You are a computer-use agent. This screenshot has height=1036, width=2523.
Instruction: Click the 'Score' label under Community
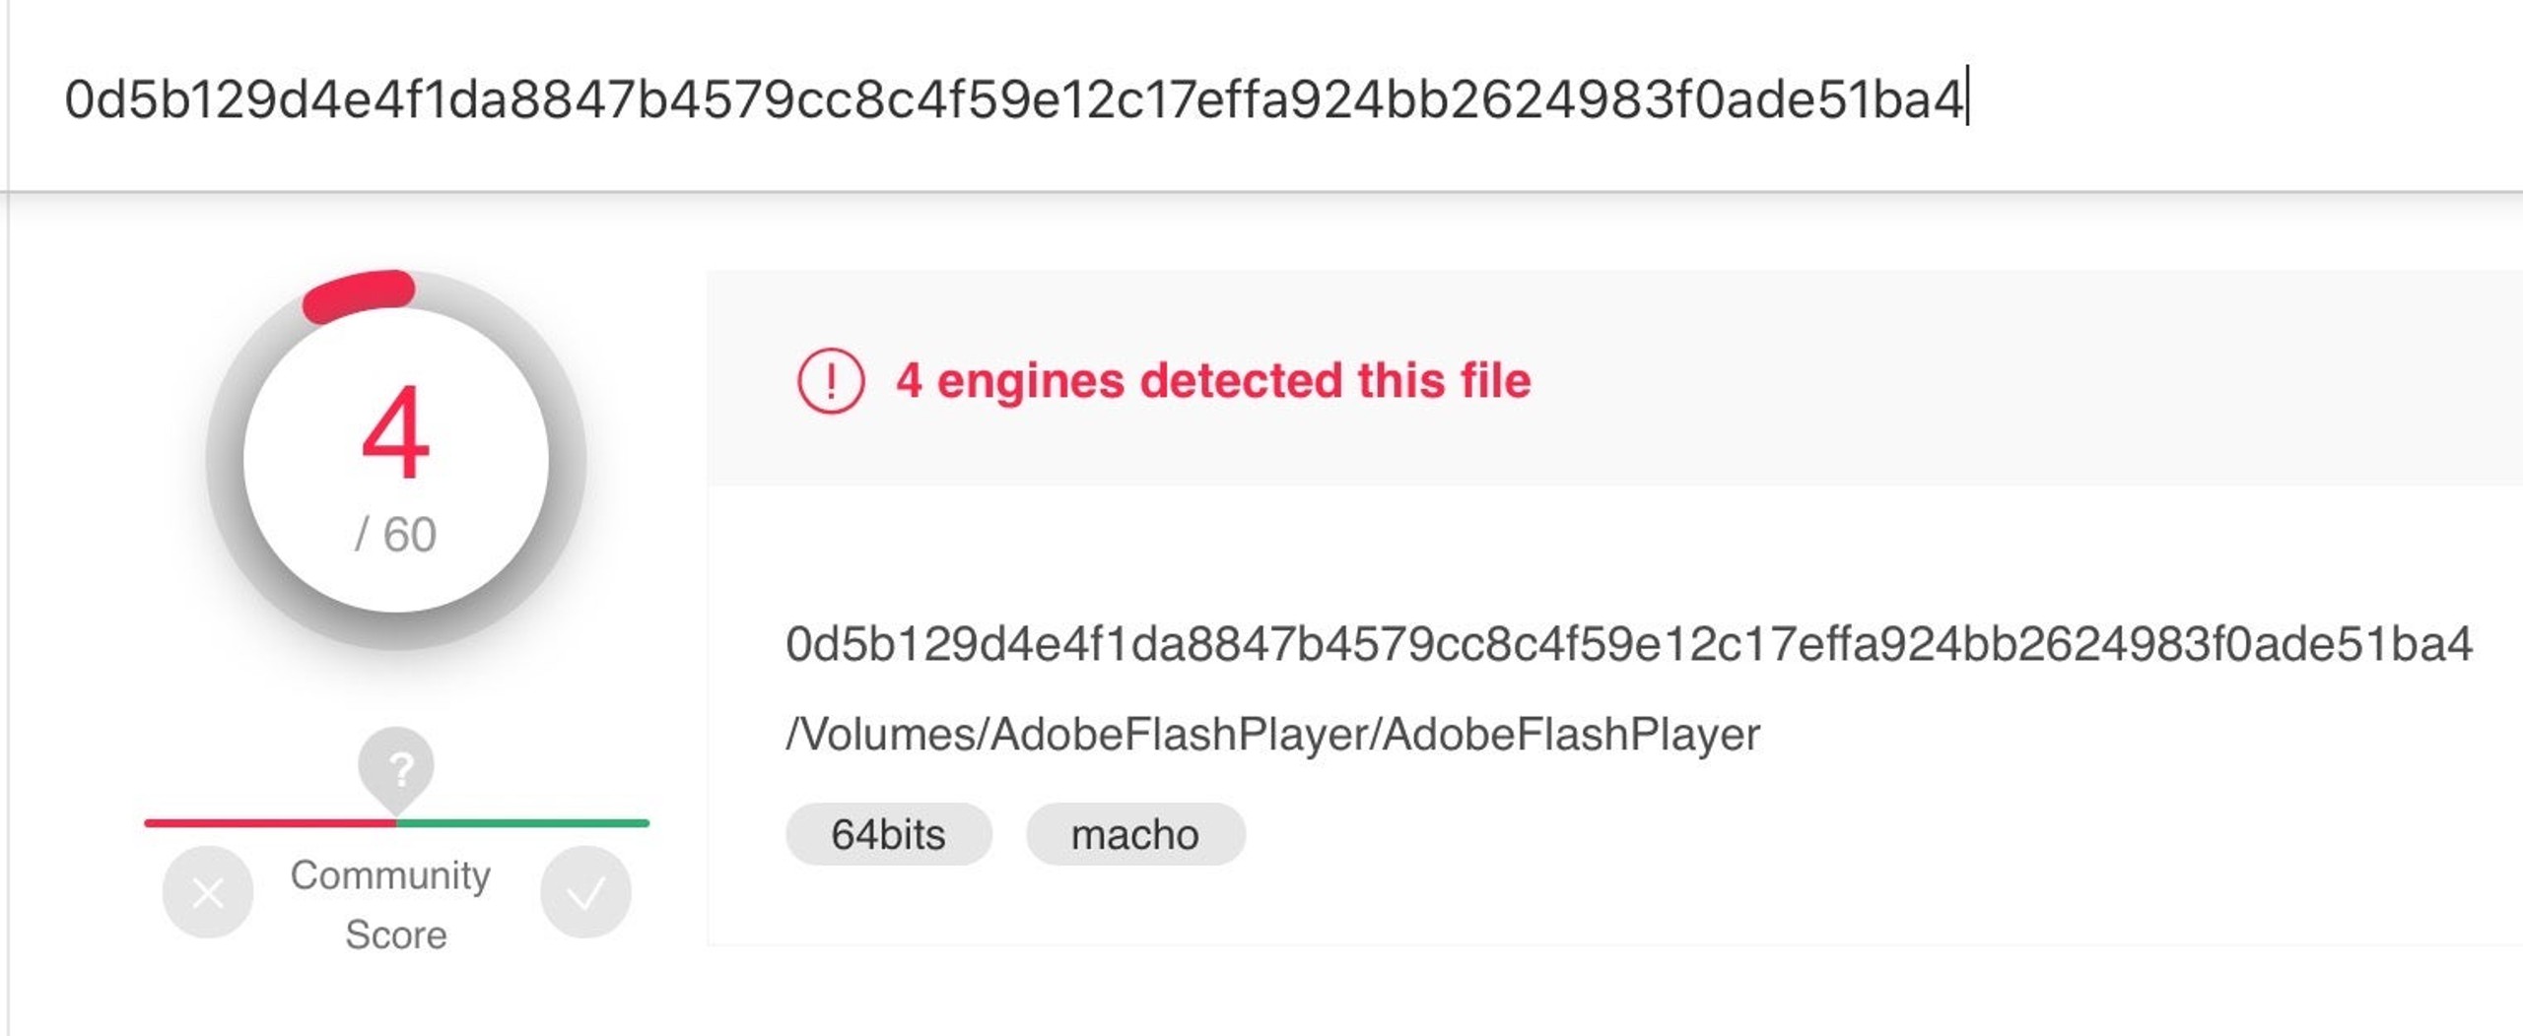pos(396,934)
